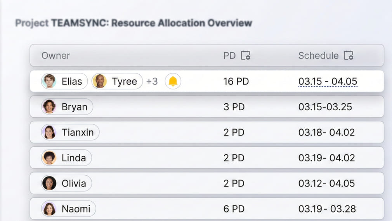The height and width of the screenshot is (221, 392).
Task: Click Bryan's 3 PD value
Action: pos(234,107)
